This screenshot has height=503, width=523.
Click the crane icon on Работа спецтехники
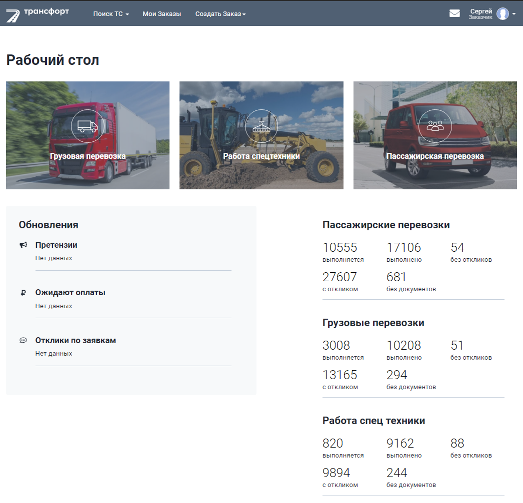click(261, 126)
